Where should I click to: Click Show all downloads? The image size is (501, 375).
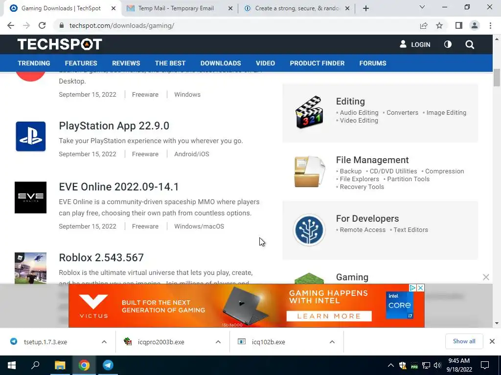(464, 341)
